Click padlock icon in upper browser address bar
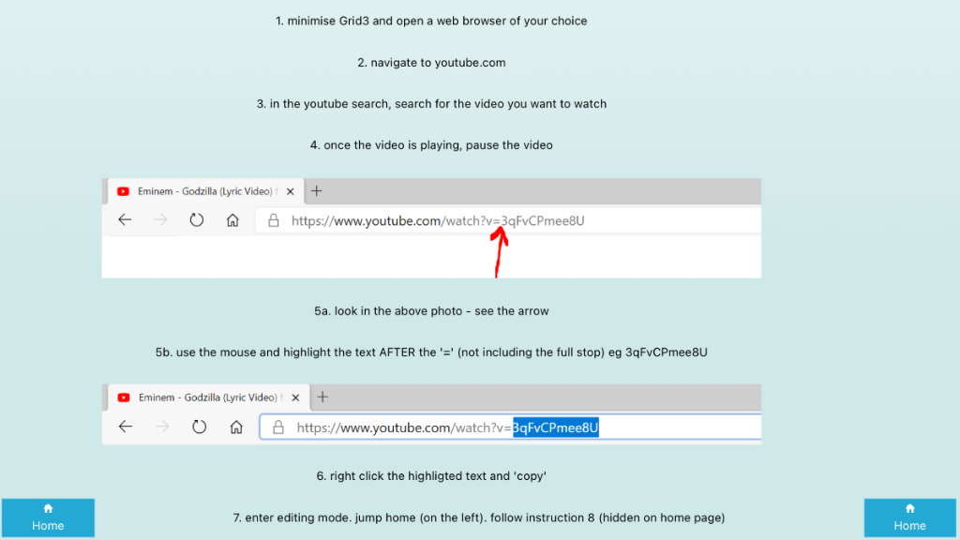The image size is (960, 540). pos(274,221)
